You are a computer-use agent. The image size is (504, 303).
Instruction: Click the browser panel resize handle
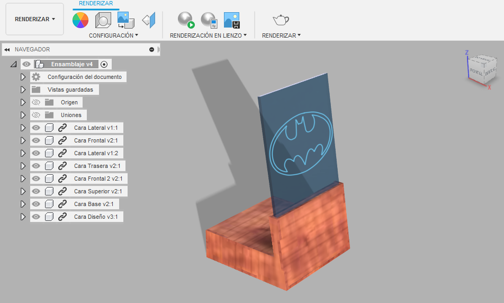coord(158,50)
